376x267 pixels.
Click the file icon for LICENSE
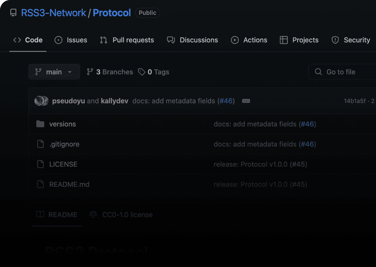(41, 164)
